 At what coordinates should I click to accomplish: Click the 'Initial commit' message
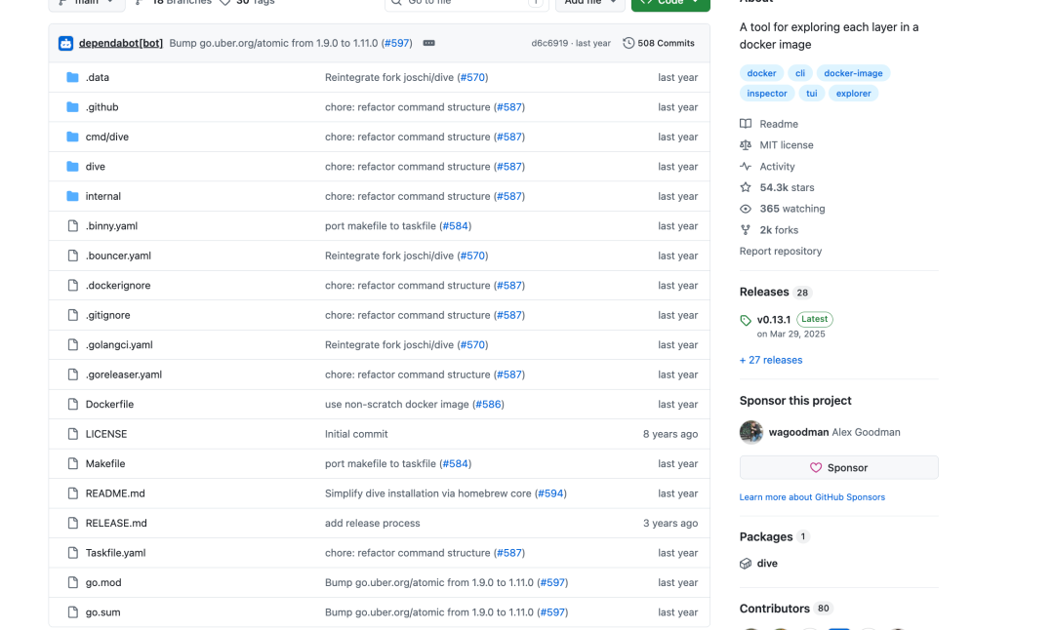(x=356, y=434)
